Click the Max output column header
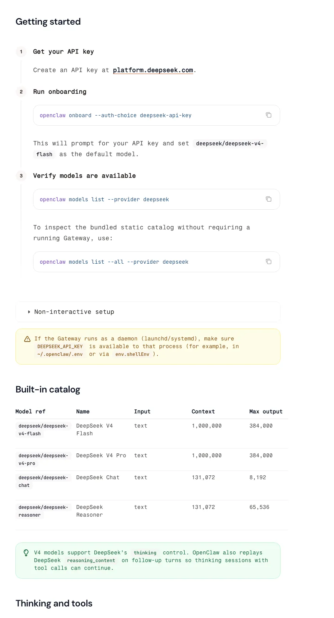 tap(266, 412)
